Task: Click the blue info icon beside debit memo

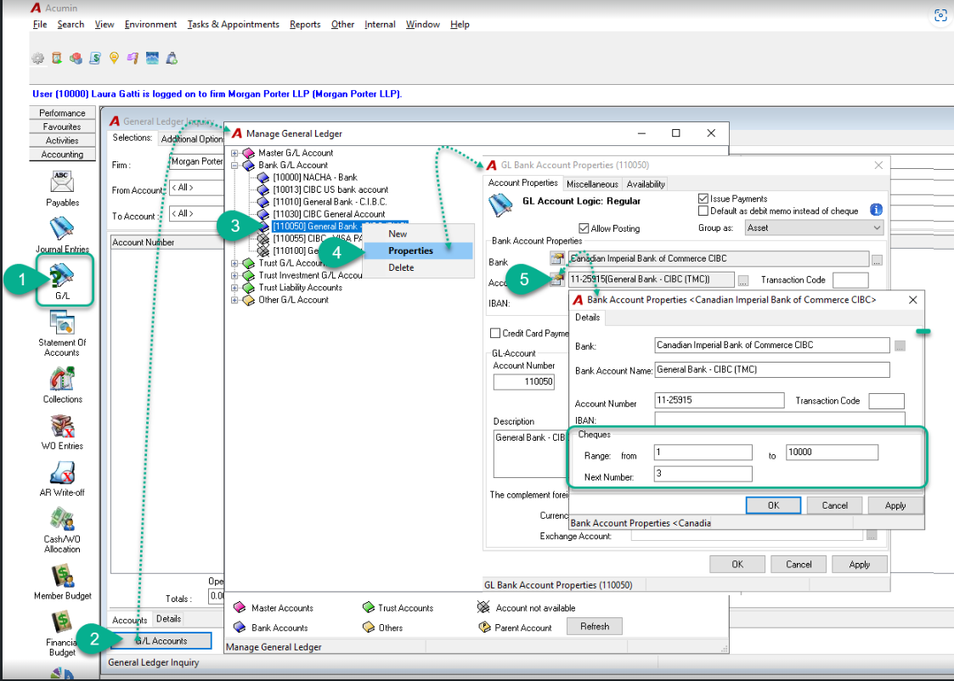Action: coord(876,210)
